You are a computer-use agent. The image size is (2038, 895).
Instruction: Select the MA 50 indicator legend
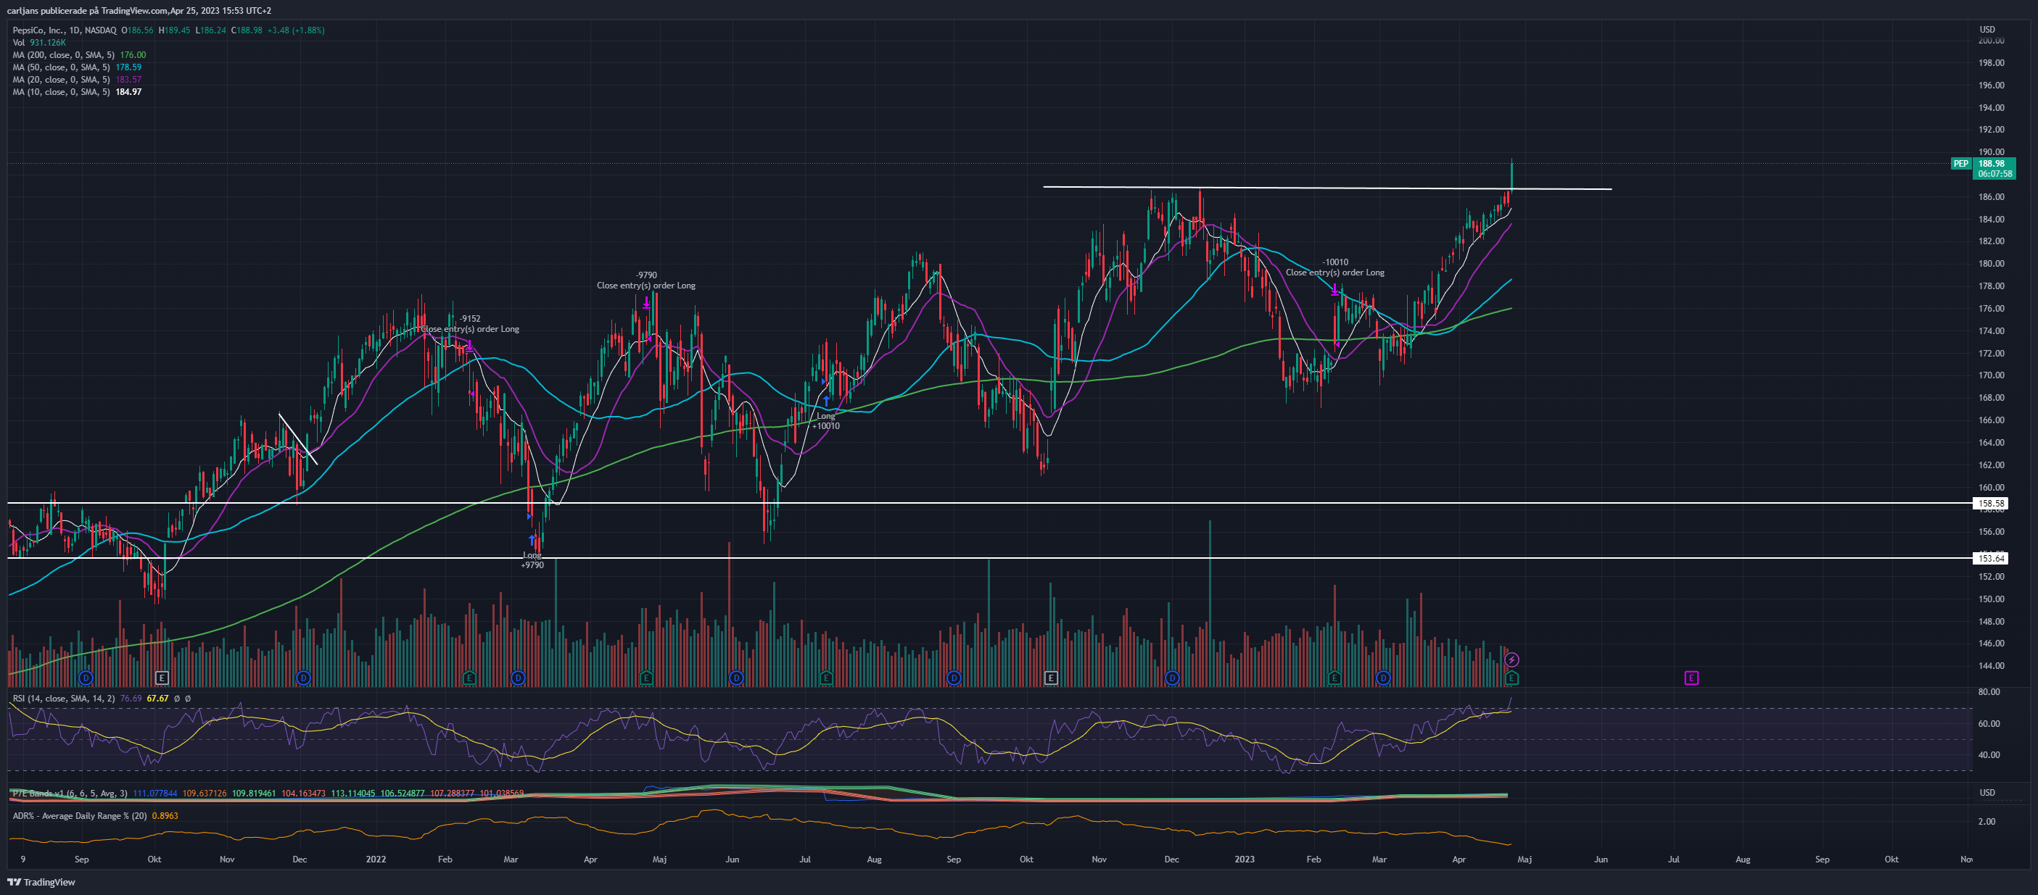click(77, 67)
